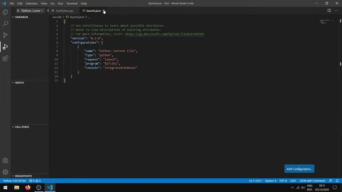The width and height of the screenshot is (342, 192).
Task: Close the launch.json tab
Action: (104, 11)
